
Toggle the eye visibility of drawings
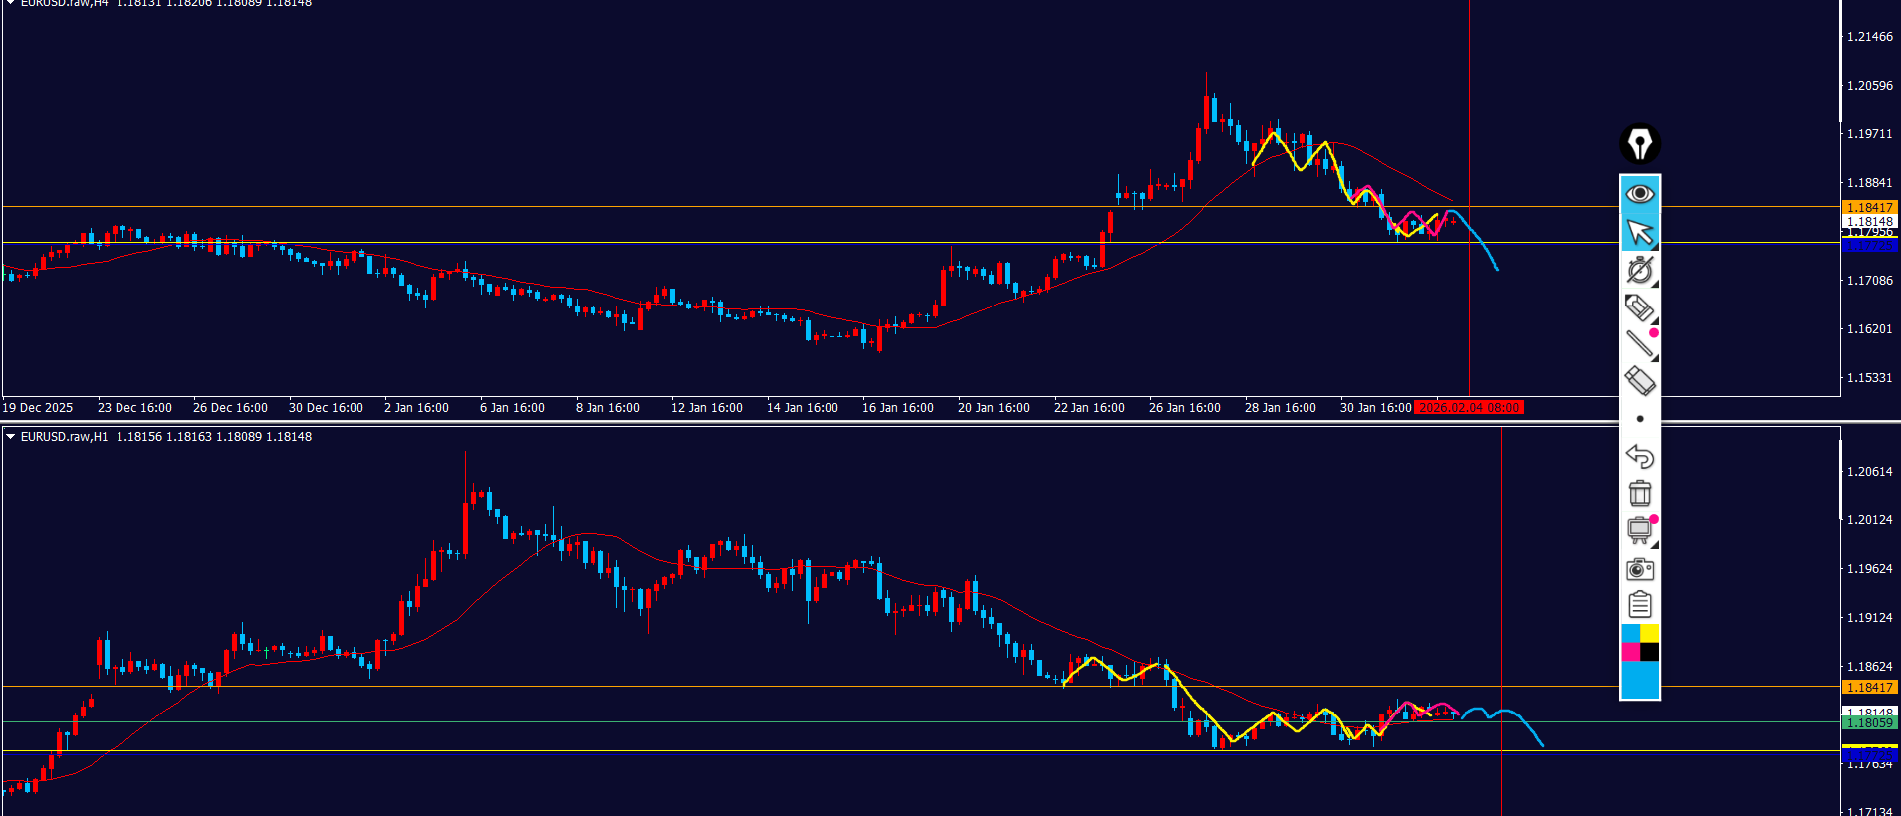[x=1639, y=194]
